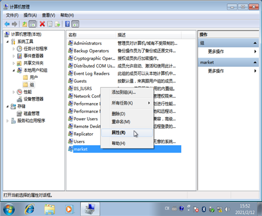
Task: Collapse the market actions section arrow
Action: click(255, 62)
